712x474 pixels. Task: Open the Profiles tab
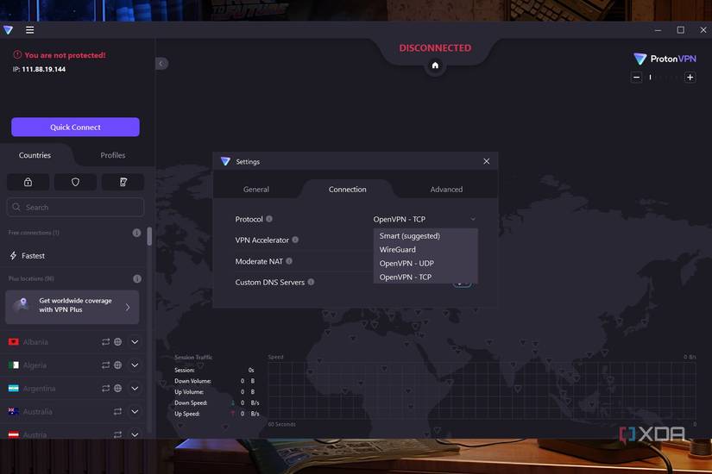coord(112,155)
